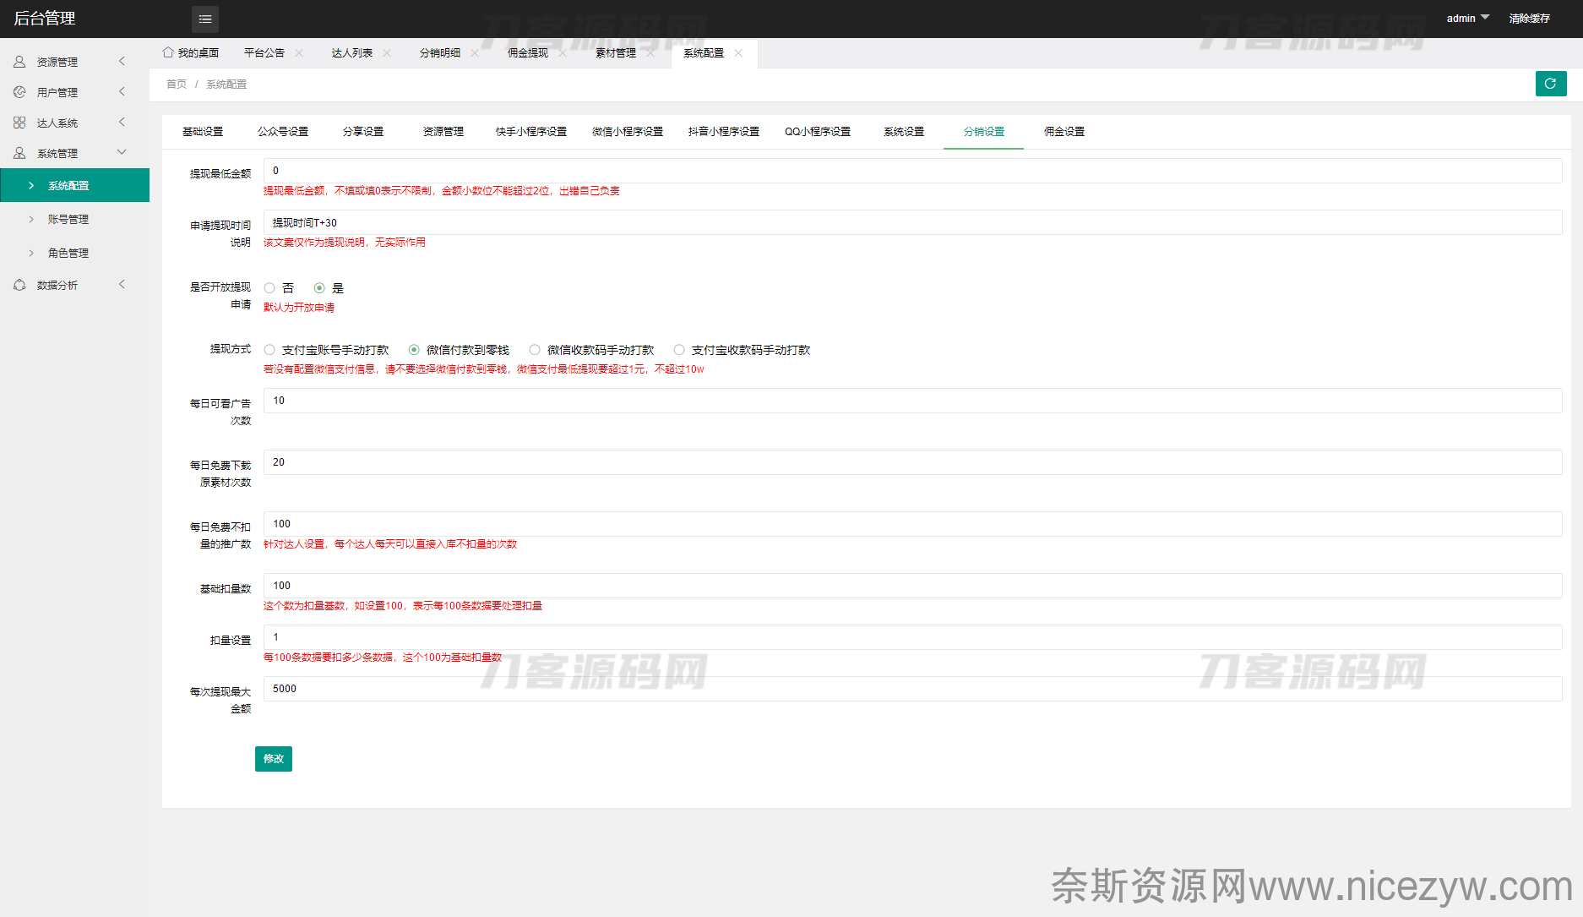This screenshot has height=917, width=1583.
Task: Switch to 分享设置 settings tab
Action: click(x=363, y=132)
